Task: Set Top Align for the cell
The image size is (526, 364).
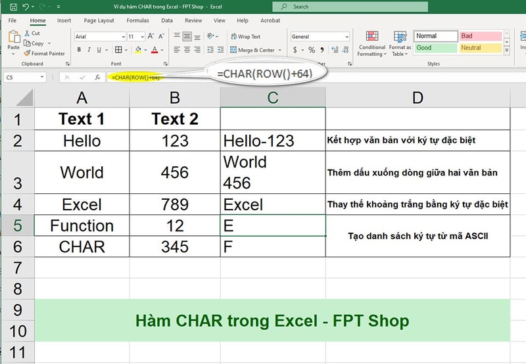Action: [x=177, y=35]
